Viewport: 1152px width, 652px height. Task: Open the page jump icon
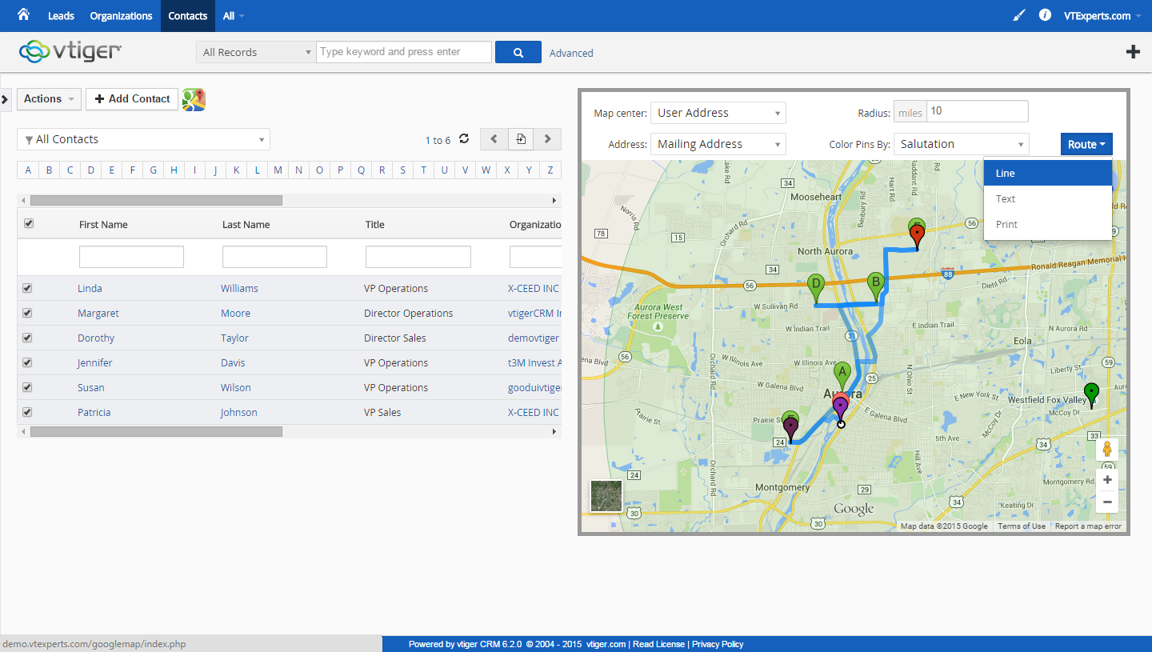point(521,139)
